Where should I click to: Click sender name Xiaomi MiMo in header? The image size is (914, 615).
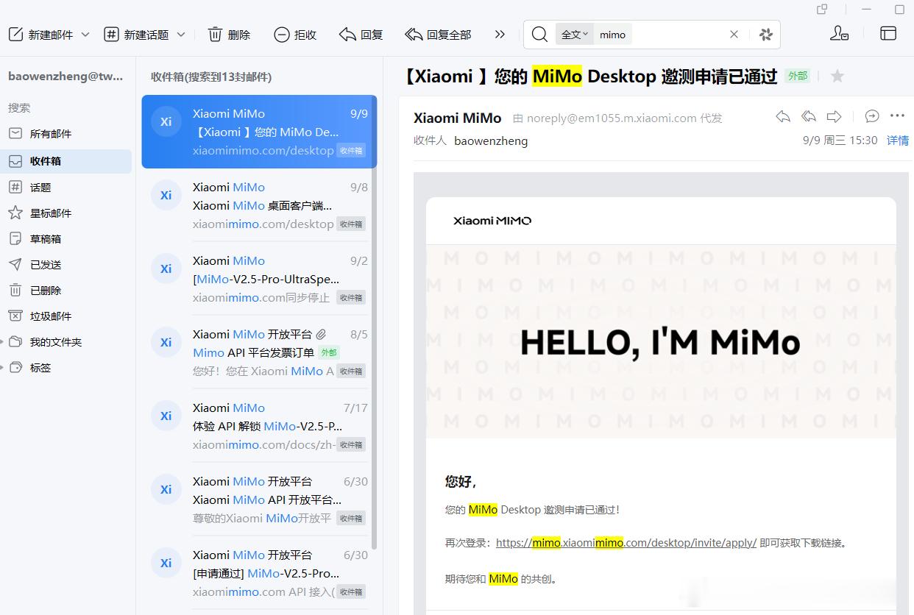coord(457,118)
